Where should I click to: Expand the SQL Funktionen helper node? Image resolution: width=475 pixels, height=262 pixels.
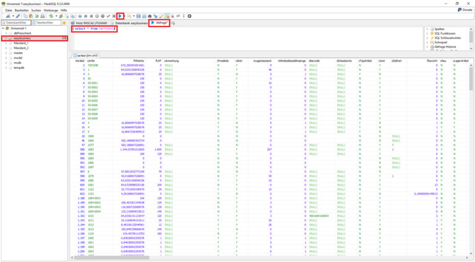pos(427,33)
